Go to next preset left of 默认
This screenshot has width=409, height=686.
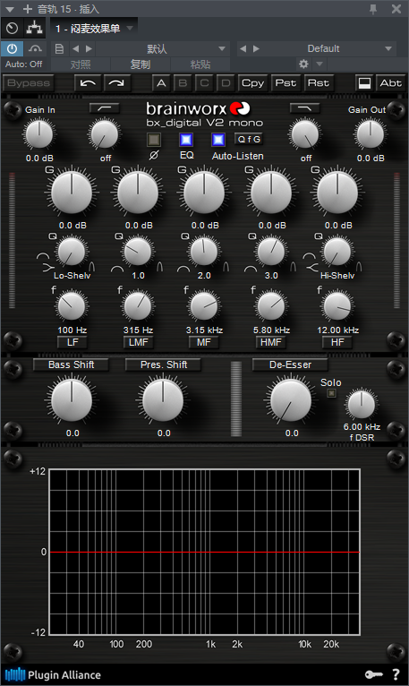point(89,48)
